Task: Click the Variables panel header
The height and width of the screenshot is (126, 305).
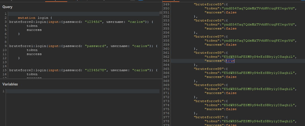Action: pyautogui.click(x=10, y=84)
